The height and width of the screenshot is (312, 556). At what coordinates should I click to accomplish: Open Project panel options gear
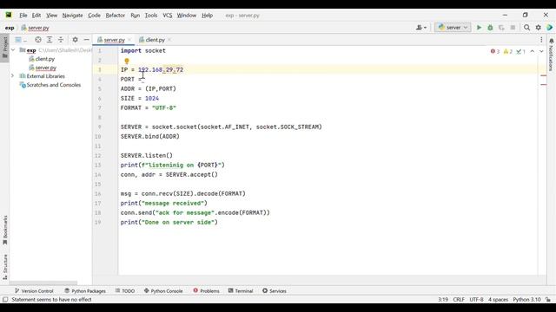76,40
